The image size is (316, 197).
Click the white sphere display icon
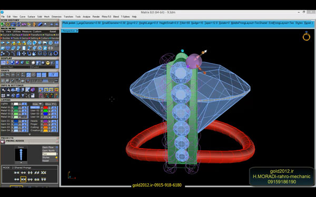point(33,63)
